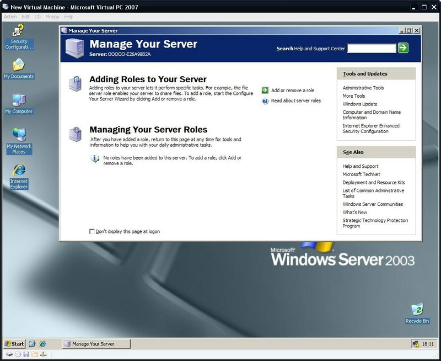
Task: Open List of Common Administrative Tasks link
Action: pyautogui.click(x=373, y=193)
